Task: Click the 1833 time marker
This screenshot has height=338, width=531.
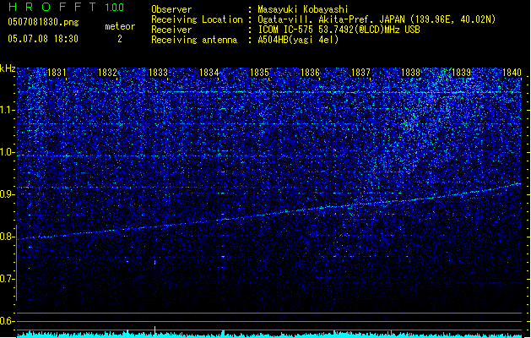Action: pos(158,73)
